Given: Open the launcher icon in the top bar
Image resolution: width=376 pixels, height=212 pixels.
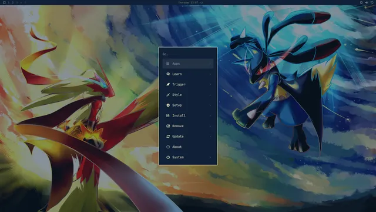Looking at the screenshot, I should pyautogui.click(x=4, y=2).
